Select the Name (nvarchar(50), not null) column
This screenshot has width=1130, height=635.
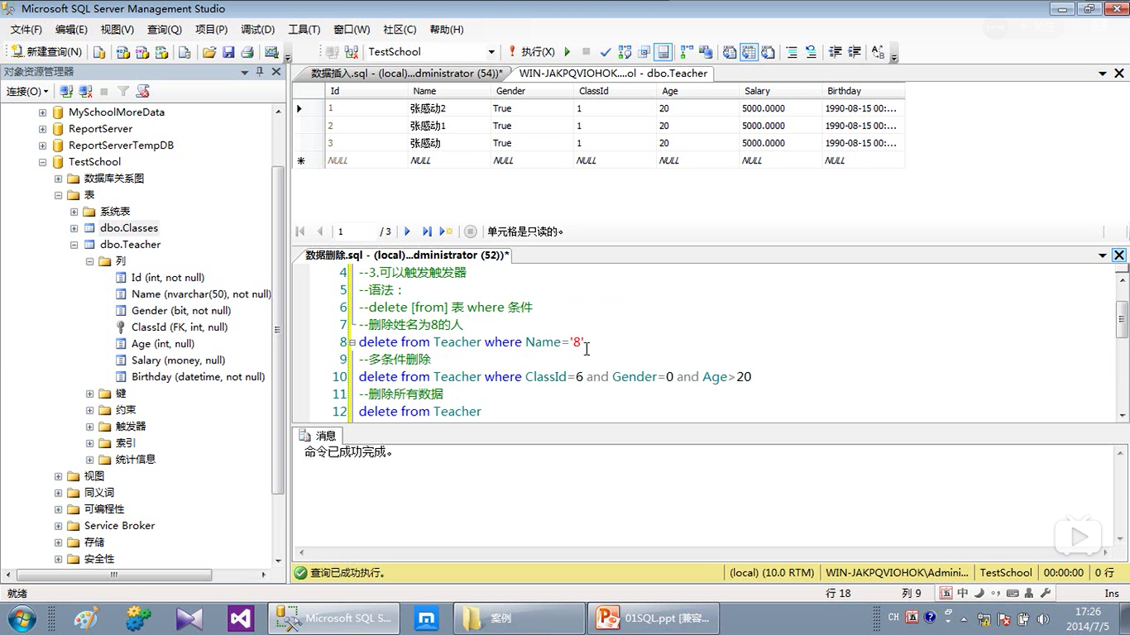click(201, 294)
